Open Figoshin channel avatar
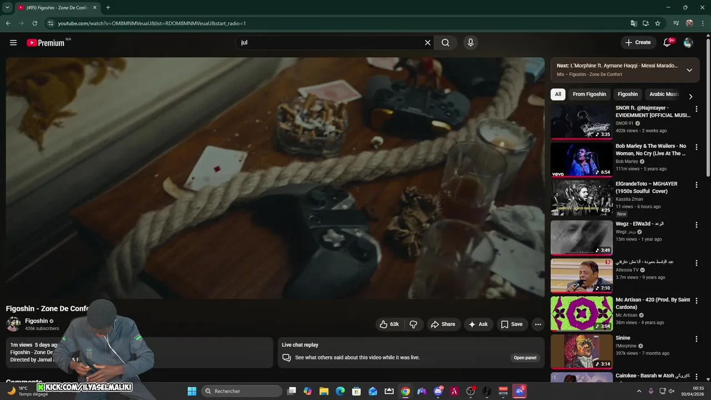 coord(13,324)
